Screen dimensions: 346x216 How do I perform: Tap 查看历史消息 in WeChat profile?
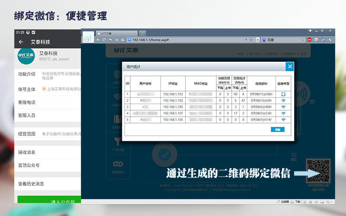click(31, 184)
